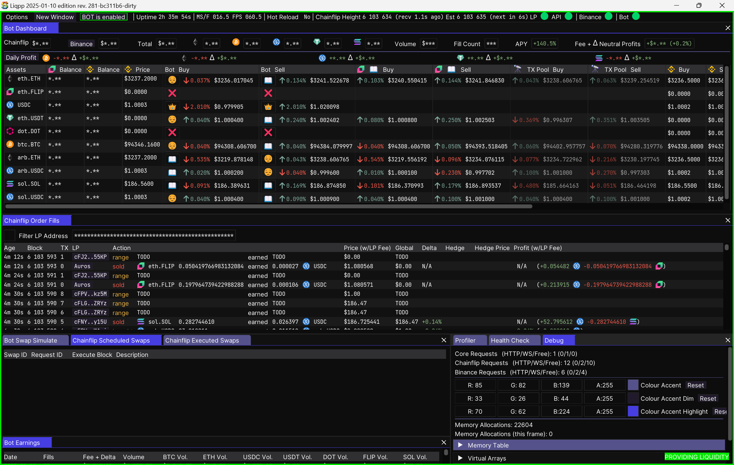Click the USDC icon in the totals row
This screenshot has width=734, height=465.
click(x=277, y=42)
